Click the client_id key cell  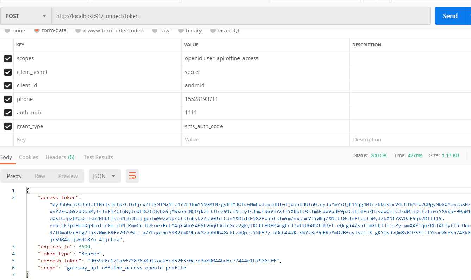[98, 85]
